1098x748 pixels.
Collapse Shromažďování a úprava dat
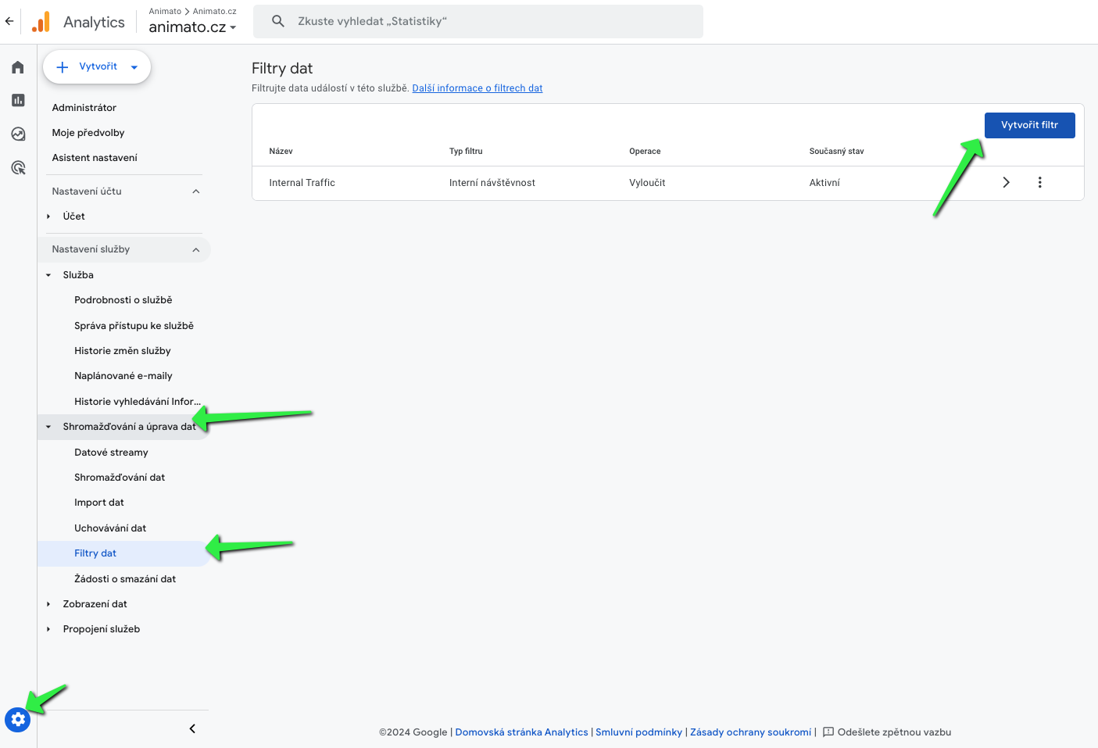tap(48, 427)
